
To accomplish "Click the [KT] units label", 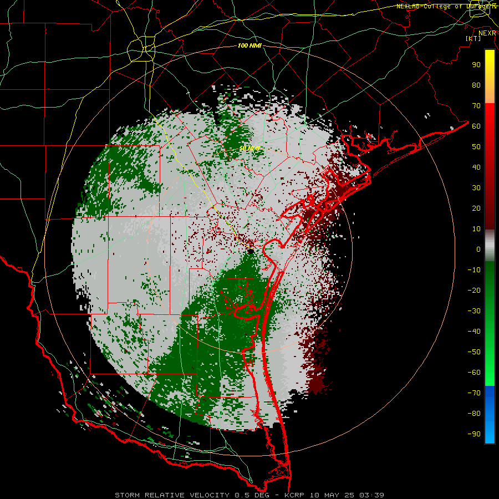I will tap(473, 38).
